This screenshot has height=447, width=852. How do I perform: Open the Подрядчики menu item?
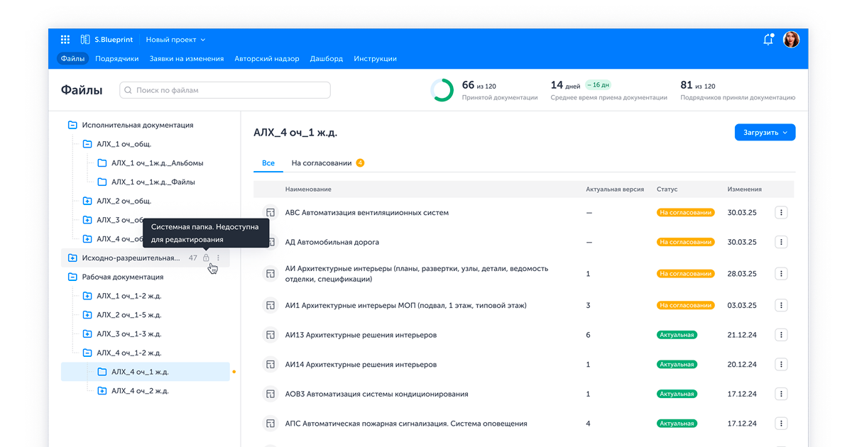(x=116, y=59)
